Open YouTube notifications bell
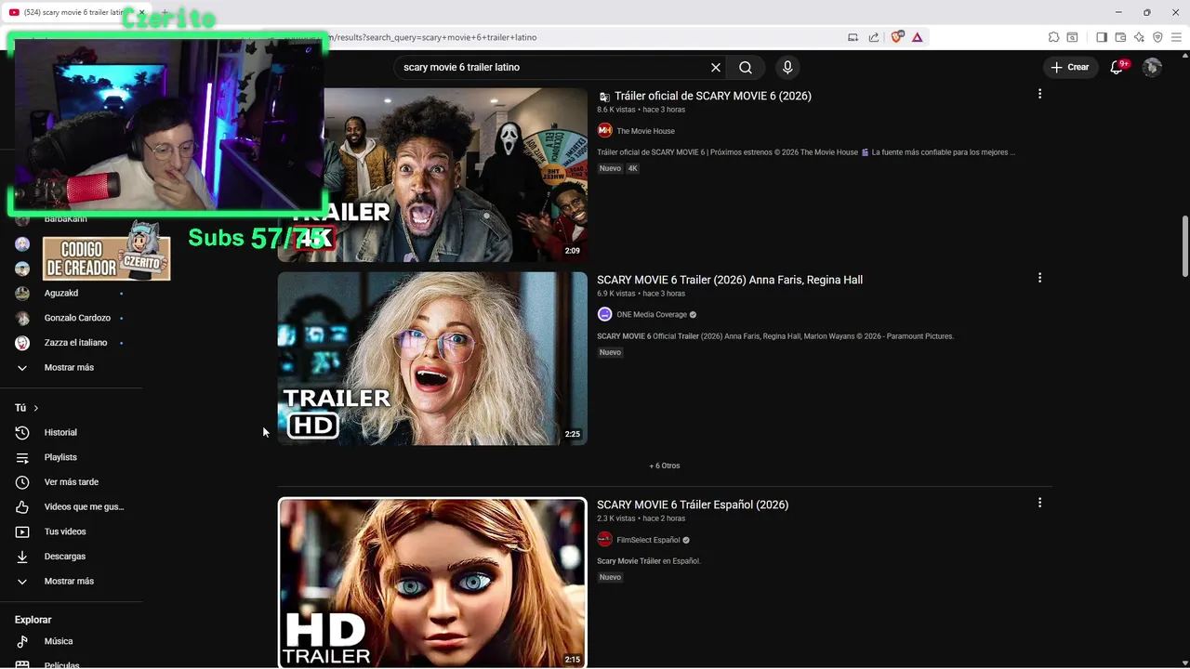Screen dimensions: 1190x669 (1117, 67)
